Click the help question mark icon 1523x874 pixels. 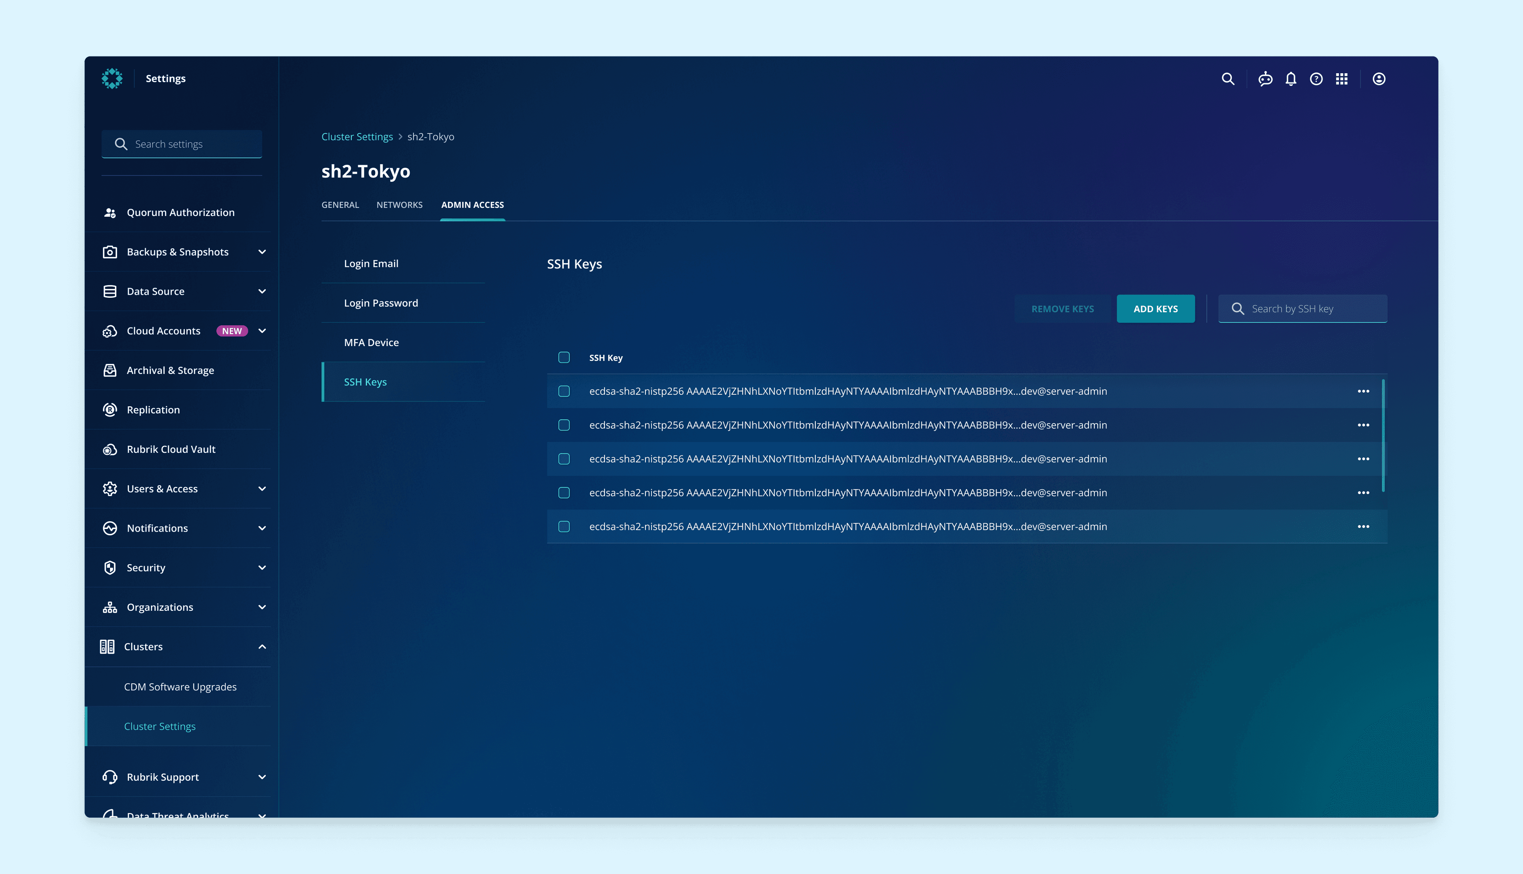1316,79
